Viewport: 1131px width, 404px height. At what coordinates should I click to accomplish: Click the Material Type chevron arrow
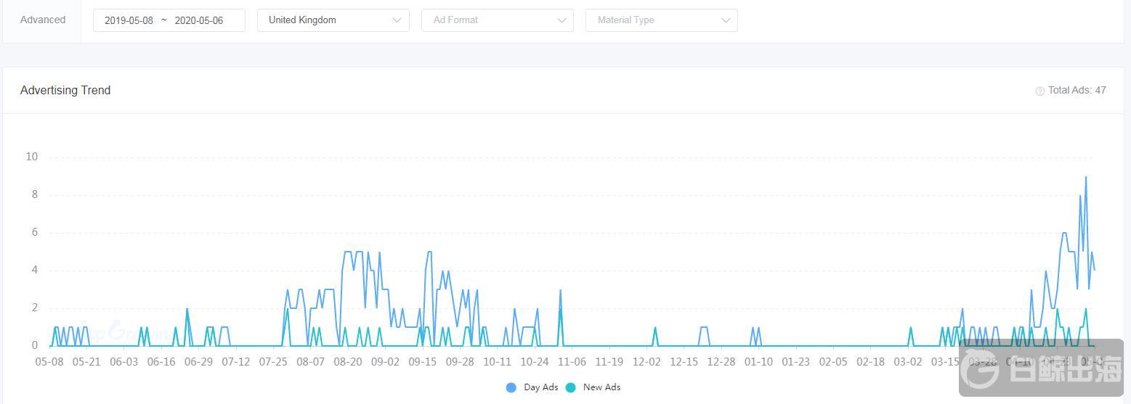(x=725, y=20)
